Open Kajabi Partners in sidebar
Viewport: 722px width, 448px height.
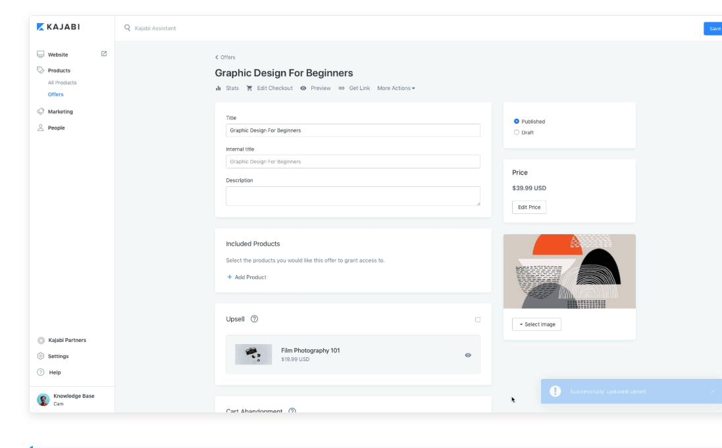pyautogui.click(x=67, y=340)
